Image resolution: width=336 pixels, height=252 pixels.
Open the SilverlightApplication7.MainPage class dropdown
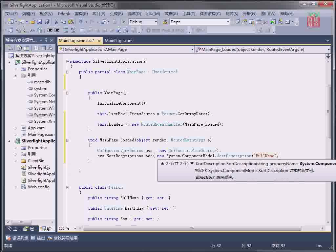[192, 50]
